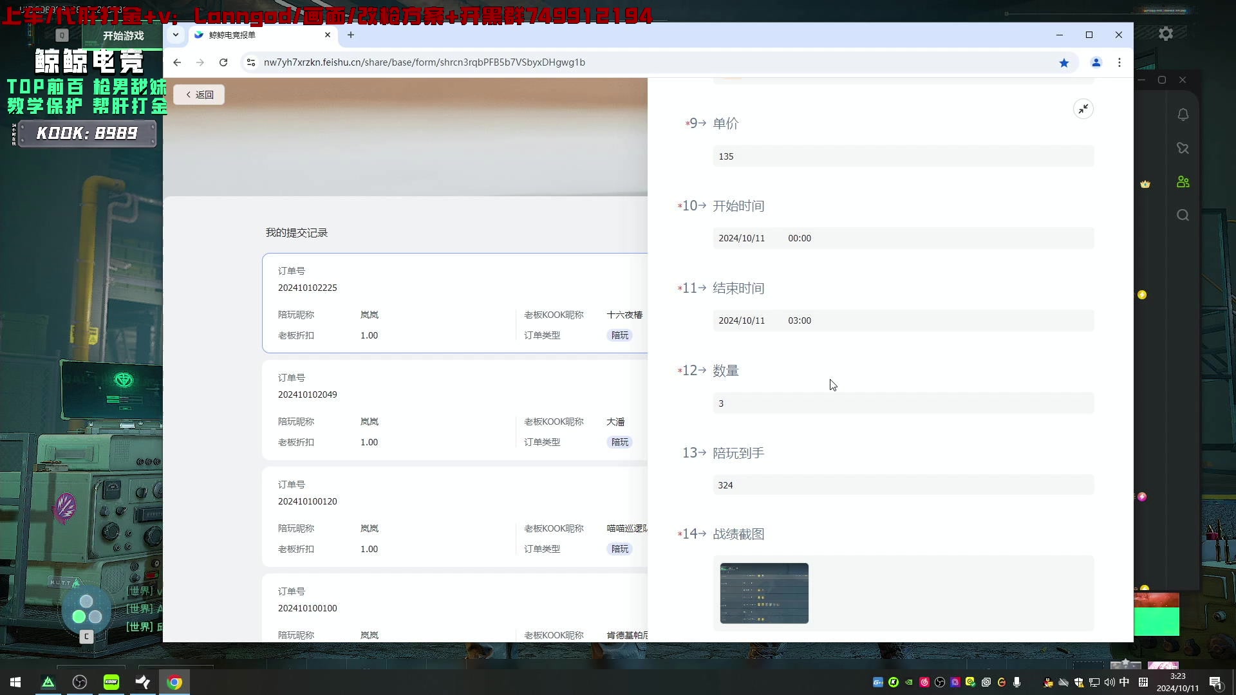Click the 开始游戏 tab in the game
Screen dimensions: 1236x695
123,36
